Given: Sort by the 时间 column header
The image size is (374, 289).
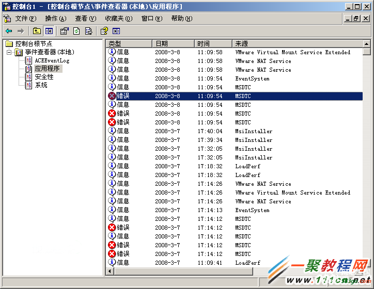Looking at the screenshot, I should pos(213,43).
